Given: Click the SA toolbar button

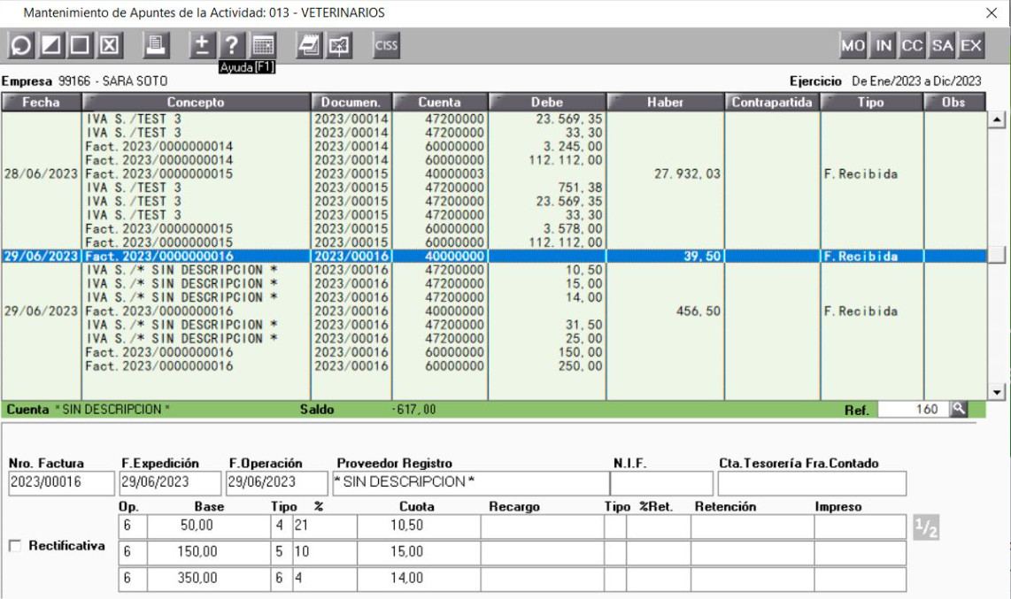Looking at the screenshot, I should (x=942, y=45).
